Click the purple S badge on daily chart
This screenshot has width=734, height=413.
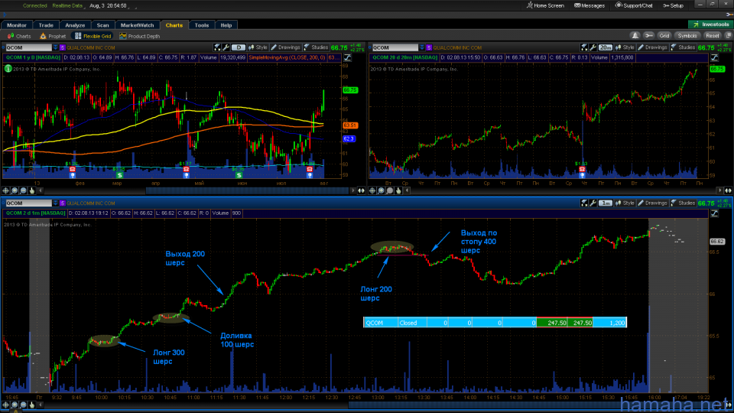[62, 47]
